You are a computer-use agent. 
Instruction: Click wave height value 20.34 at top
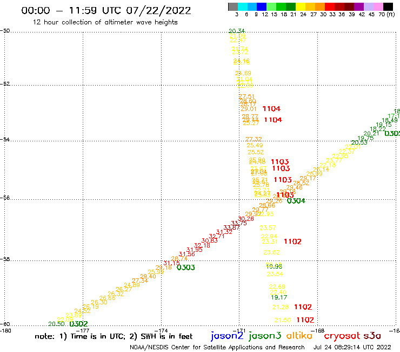(236, 31)
